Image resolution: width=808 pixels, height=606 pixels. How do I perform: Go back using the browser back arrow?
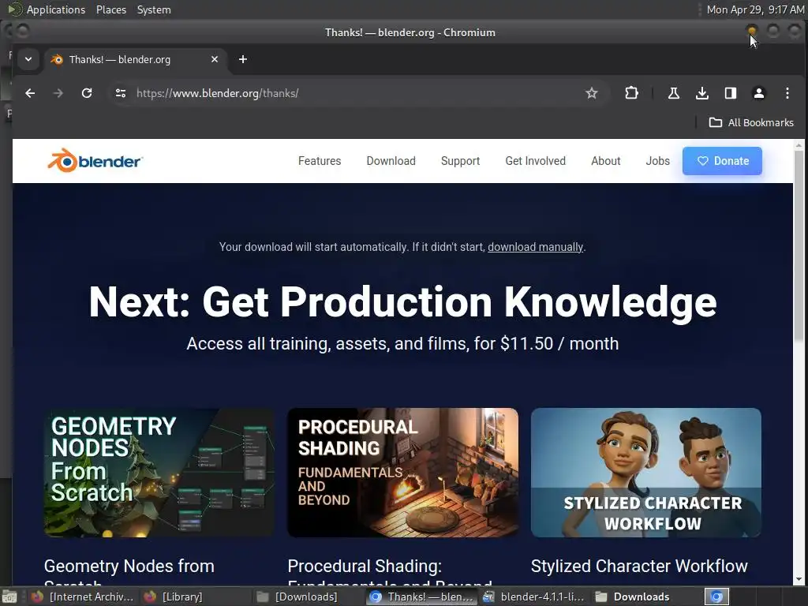(x=30, y=93)
